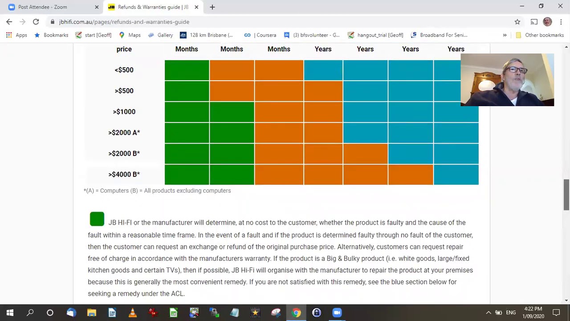Click the 'price' column header

[124, 49]
